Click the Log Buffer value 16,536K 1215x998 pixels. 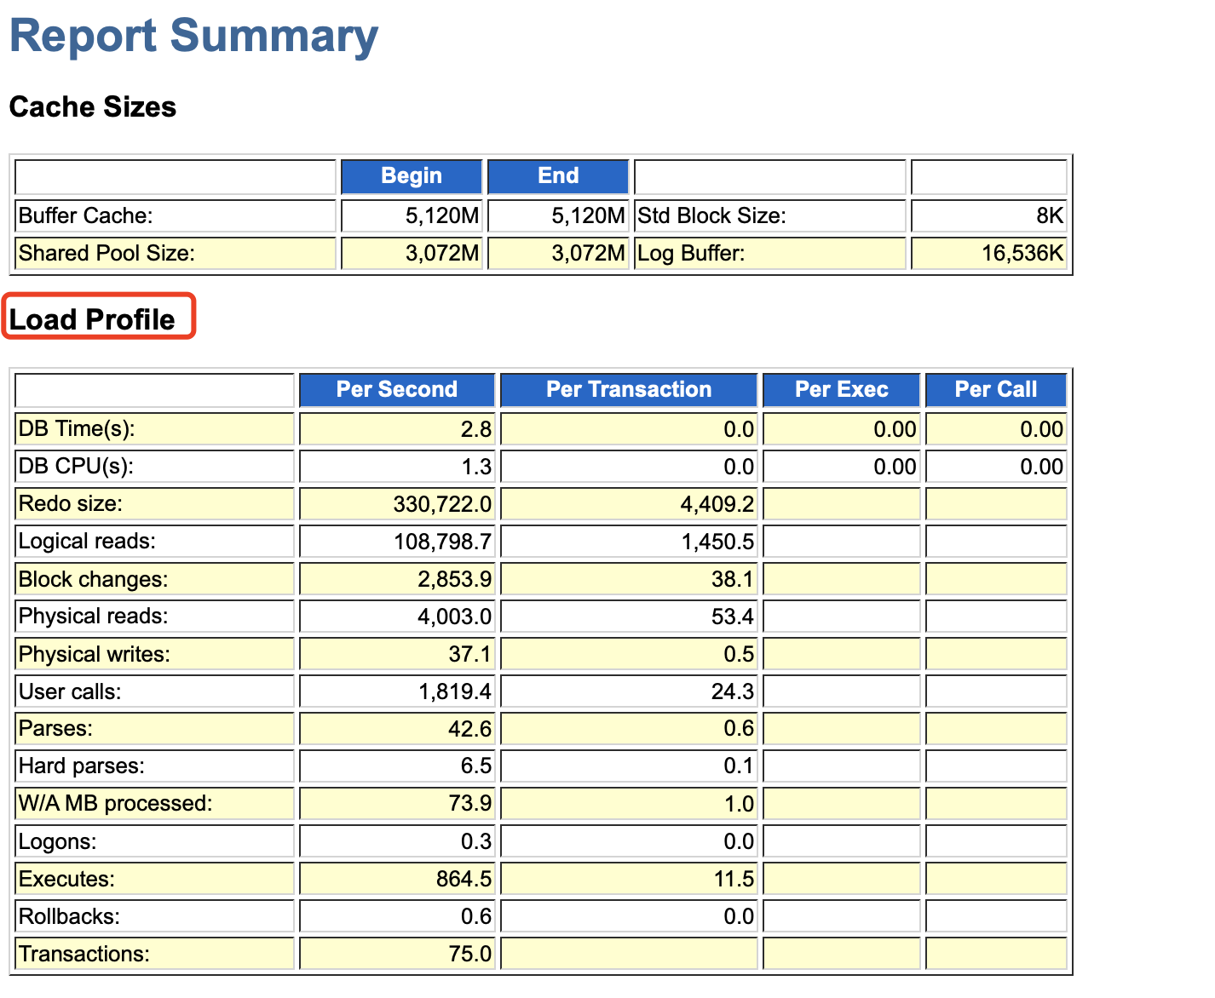[x=1020, y=253]
